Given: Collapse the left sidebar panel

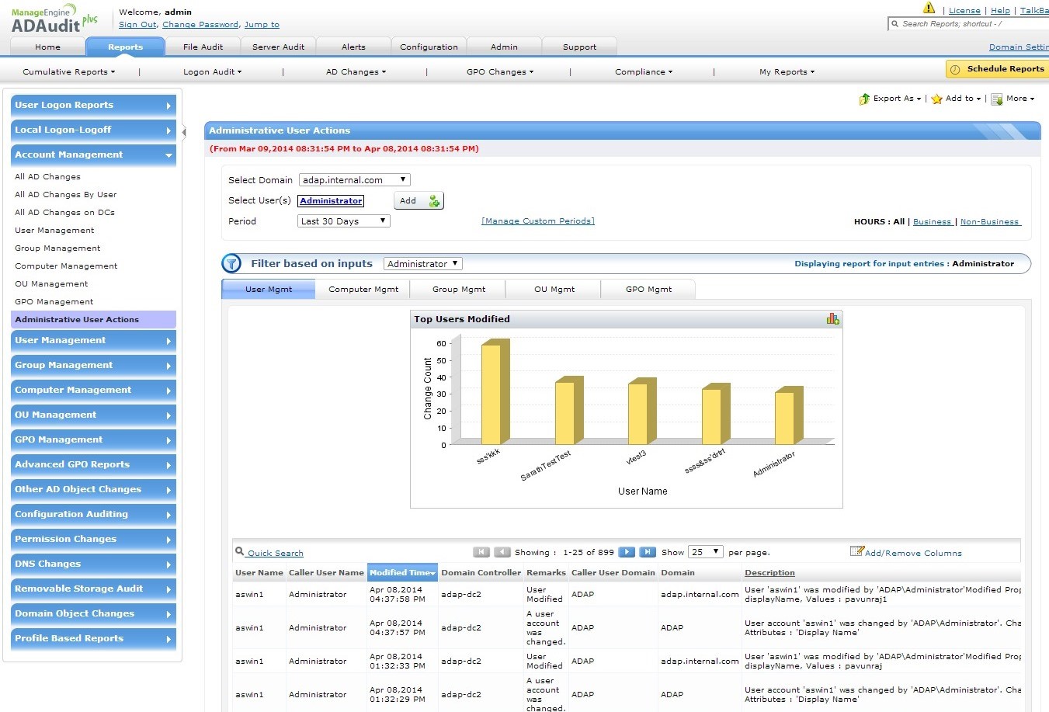Looking at the screenshot, I should [184, 132].
